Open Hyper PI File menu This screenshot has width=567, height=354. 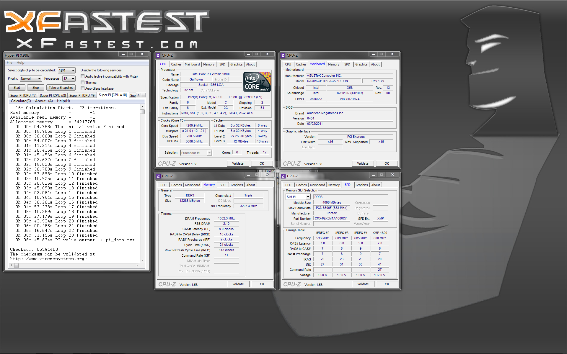tap(9, 63)
